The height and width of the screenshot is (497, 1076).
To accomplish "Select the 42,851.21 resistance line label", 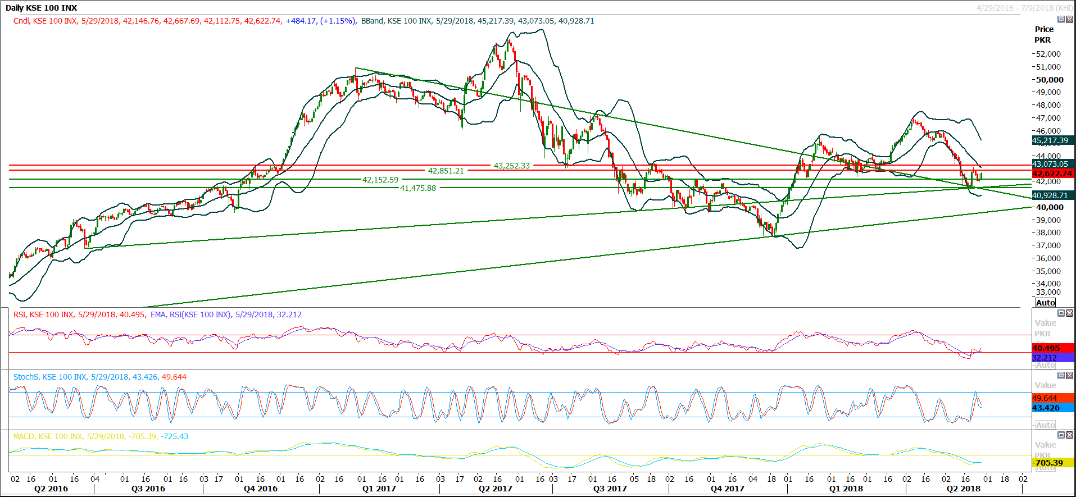I will click(446, 171).
